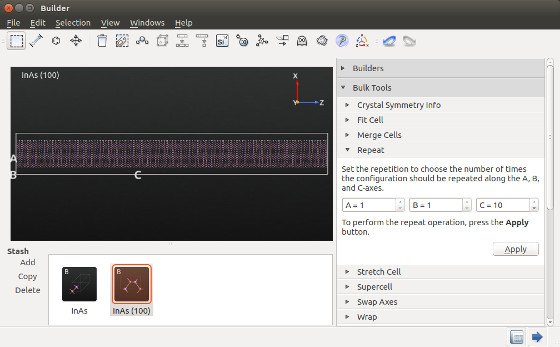Viewport: 560px width, 347px height.
Task: Click the XYZ axes rotation icon
Action: tap(362, 41)
